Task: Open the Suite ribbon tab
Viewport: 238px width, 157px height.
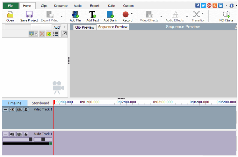Action: pos(111,6)
